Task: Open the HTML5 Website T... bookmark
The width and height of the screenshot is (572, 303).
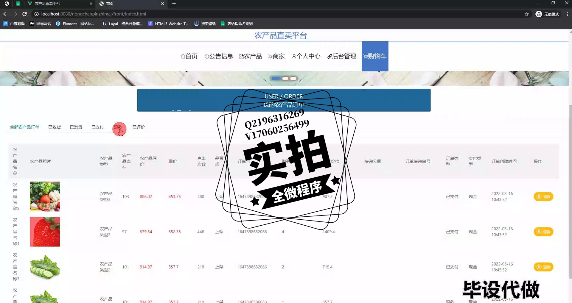Action: (168, 24)
